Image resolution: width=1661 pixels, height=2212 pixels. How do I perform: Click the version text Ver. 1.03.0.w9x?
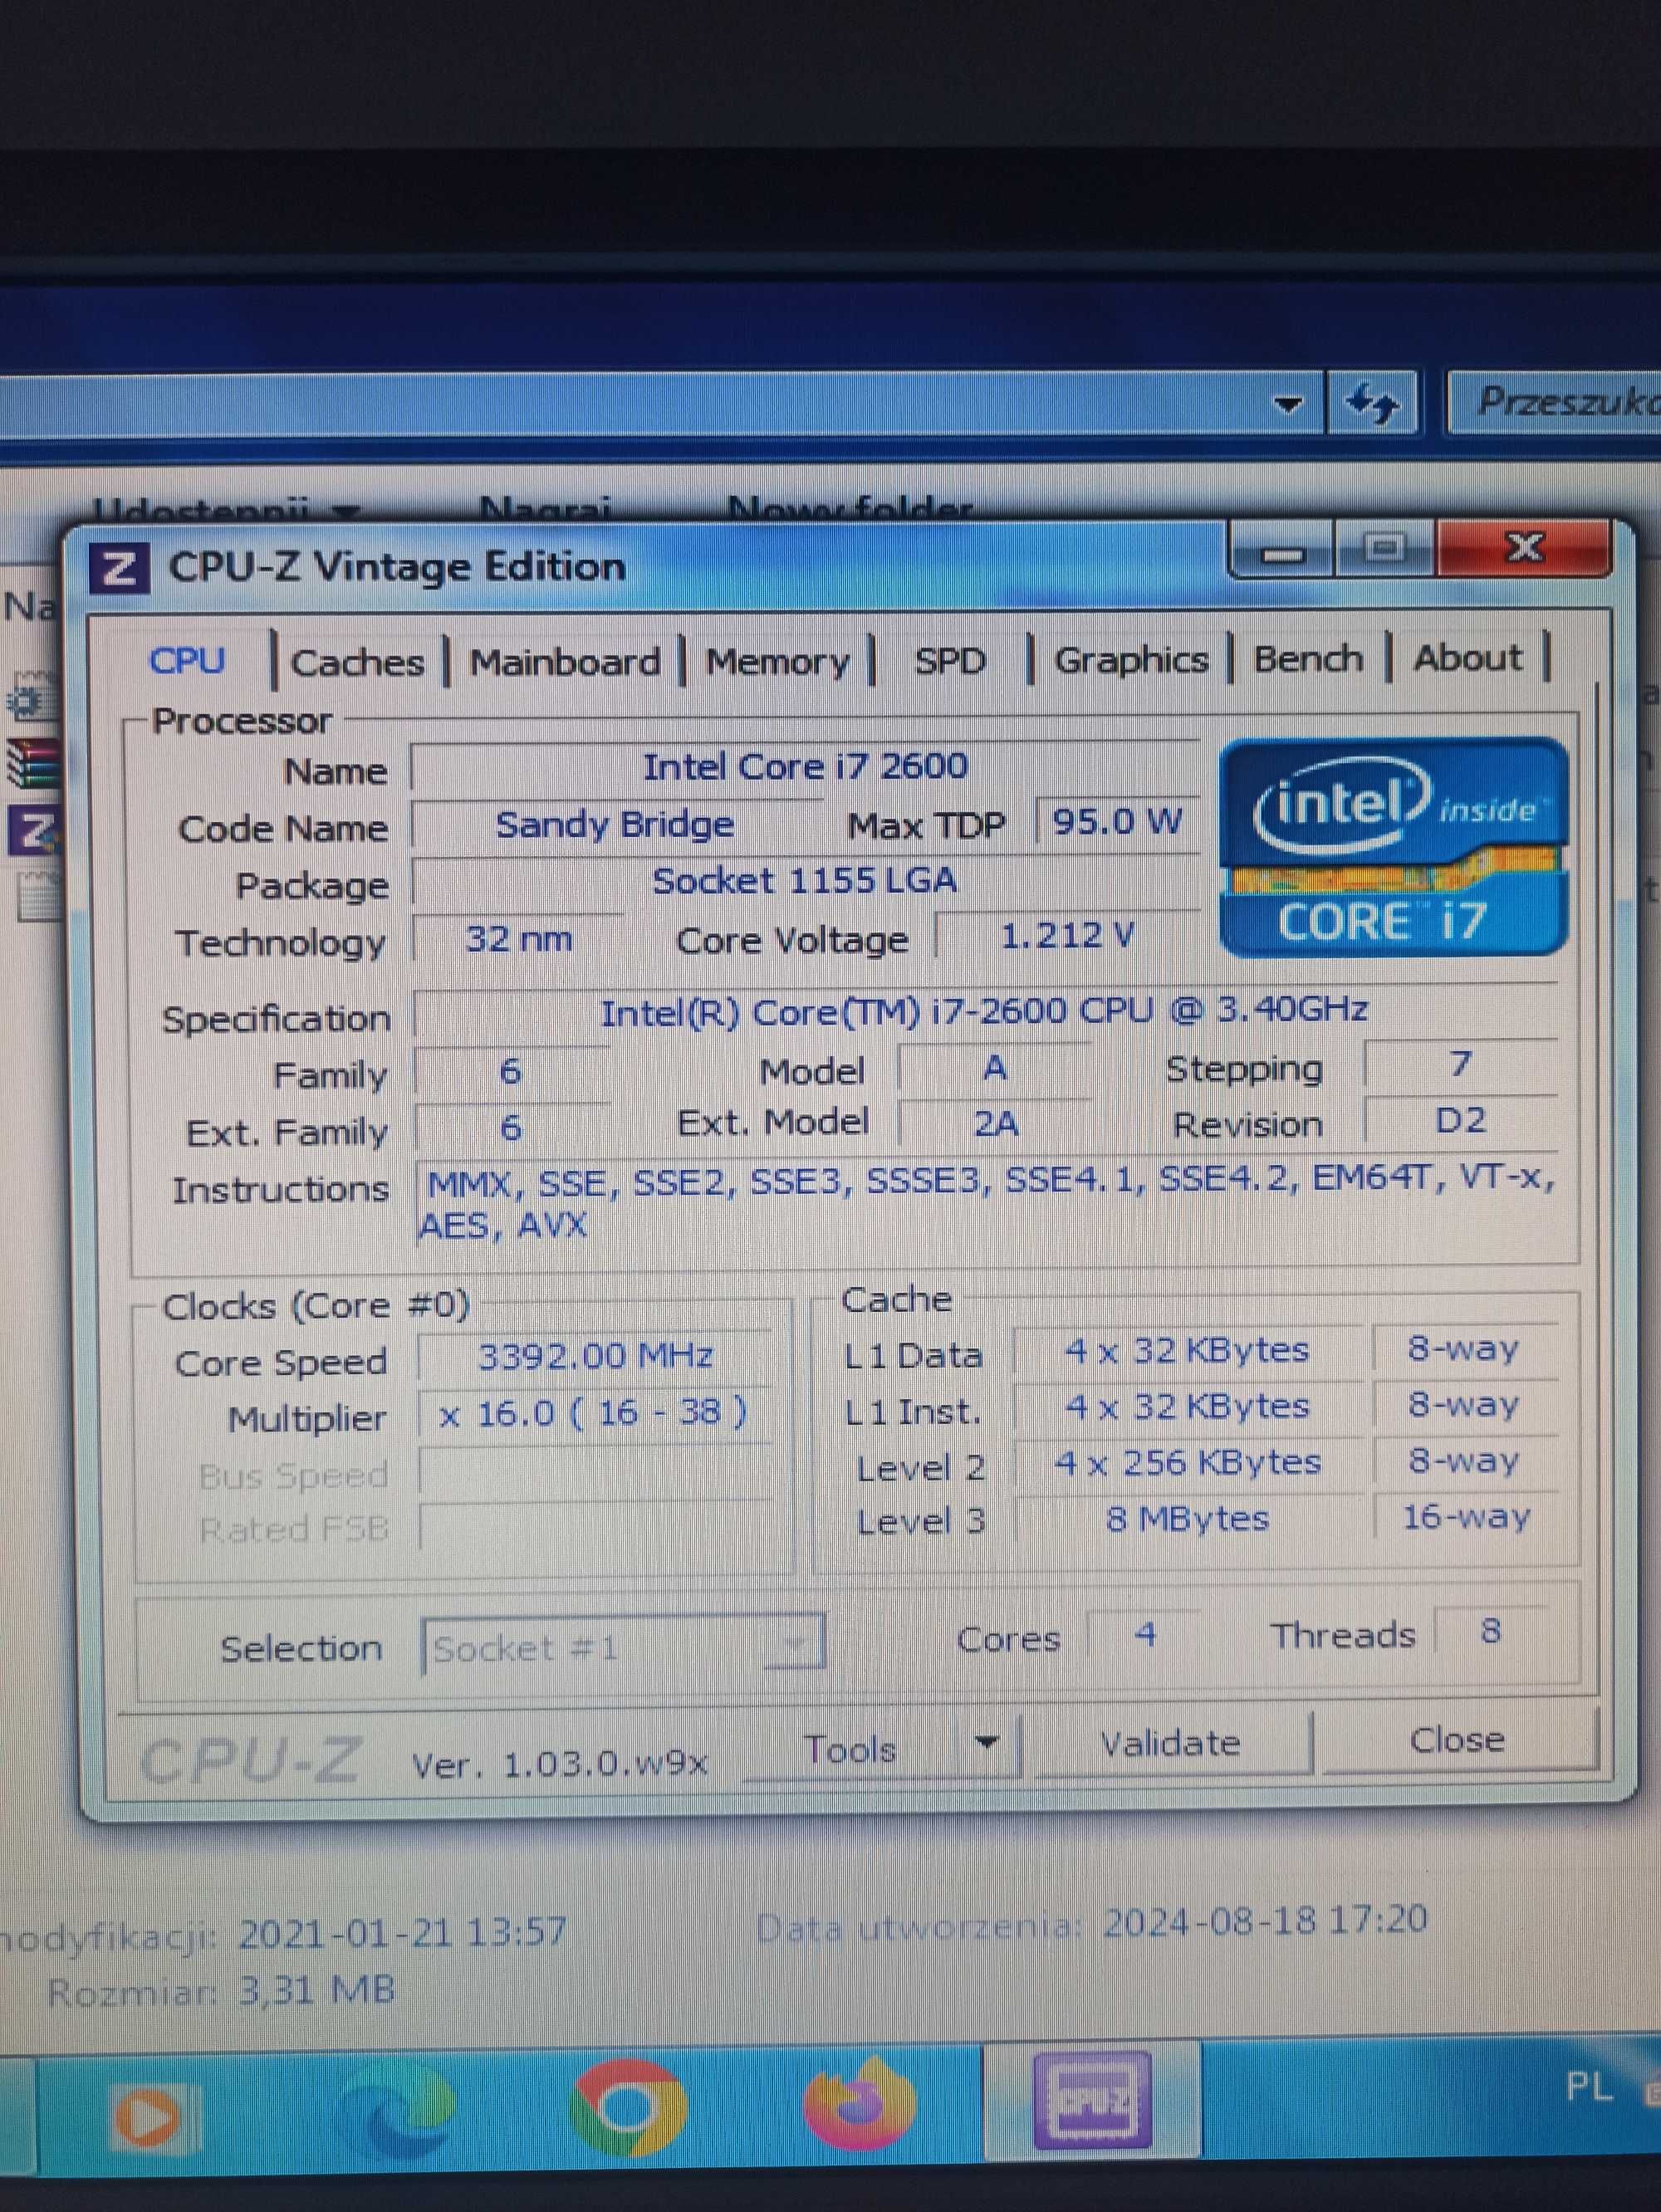[x=560, y=1765]
